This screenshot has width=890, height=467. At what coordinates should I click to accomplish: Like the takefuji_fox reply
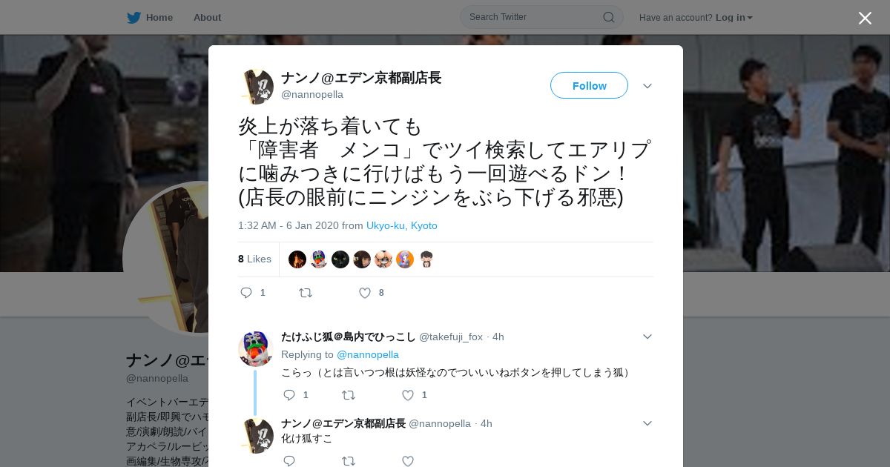(x=407, y=395)
